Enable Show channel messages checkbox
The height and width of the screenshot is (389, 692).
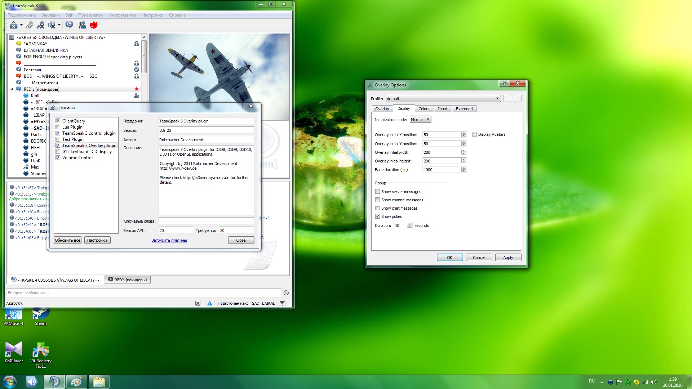click(x=377, y=200)
